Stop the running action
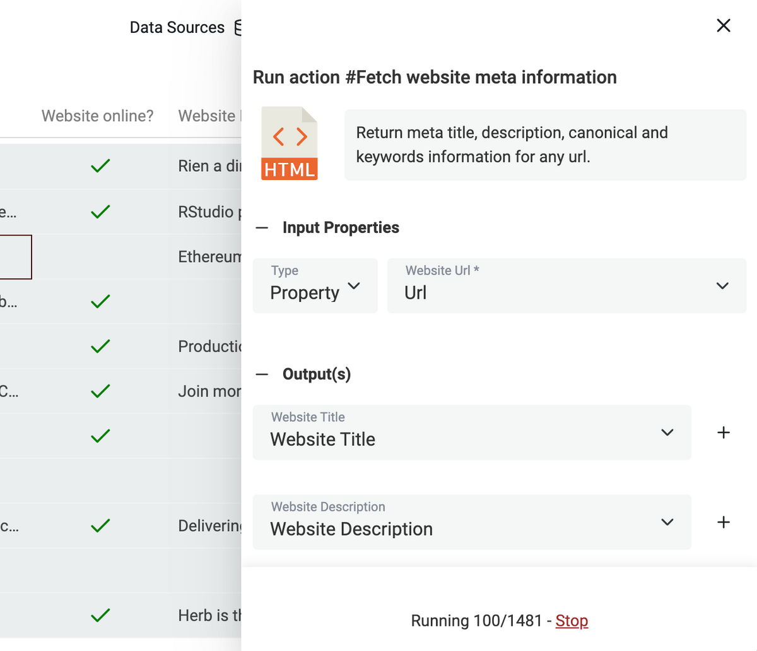The image size is (757, 651). (572, 621)
